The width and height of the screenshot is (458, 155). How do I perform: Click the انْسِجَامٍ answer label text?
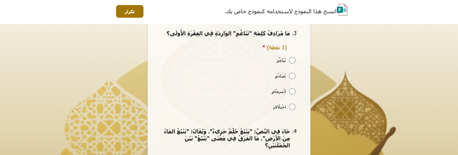click(x=279, y=91)
